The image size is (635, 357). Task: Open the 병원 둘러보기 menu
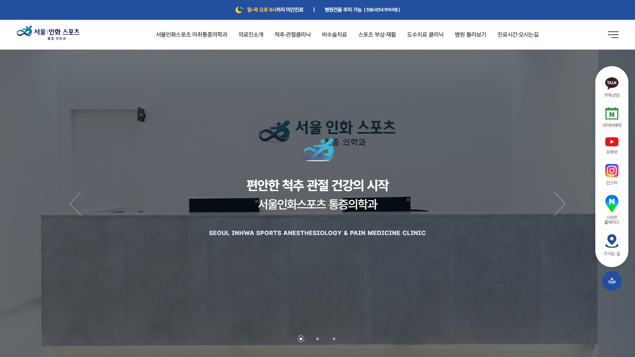tap(470, 35)
